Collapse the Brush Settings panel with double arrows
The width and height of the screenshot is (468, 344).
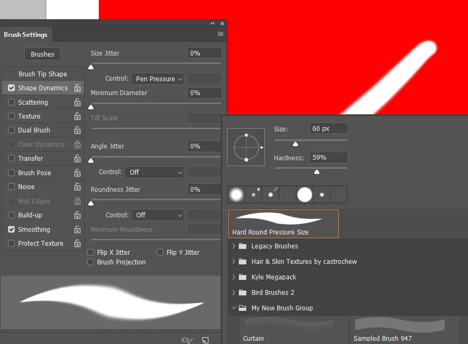213,24
